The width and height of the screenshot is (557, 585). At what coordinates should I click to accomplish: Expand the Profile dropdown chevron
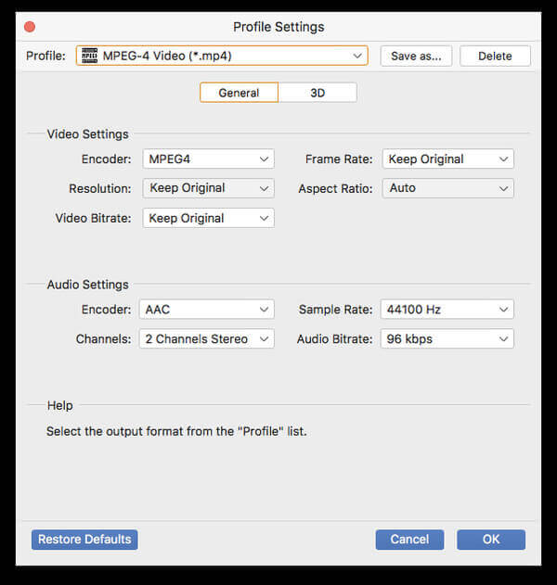(x=357, y=56)
